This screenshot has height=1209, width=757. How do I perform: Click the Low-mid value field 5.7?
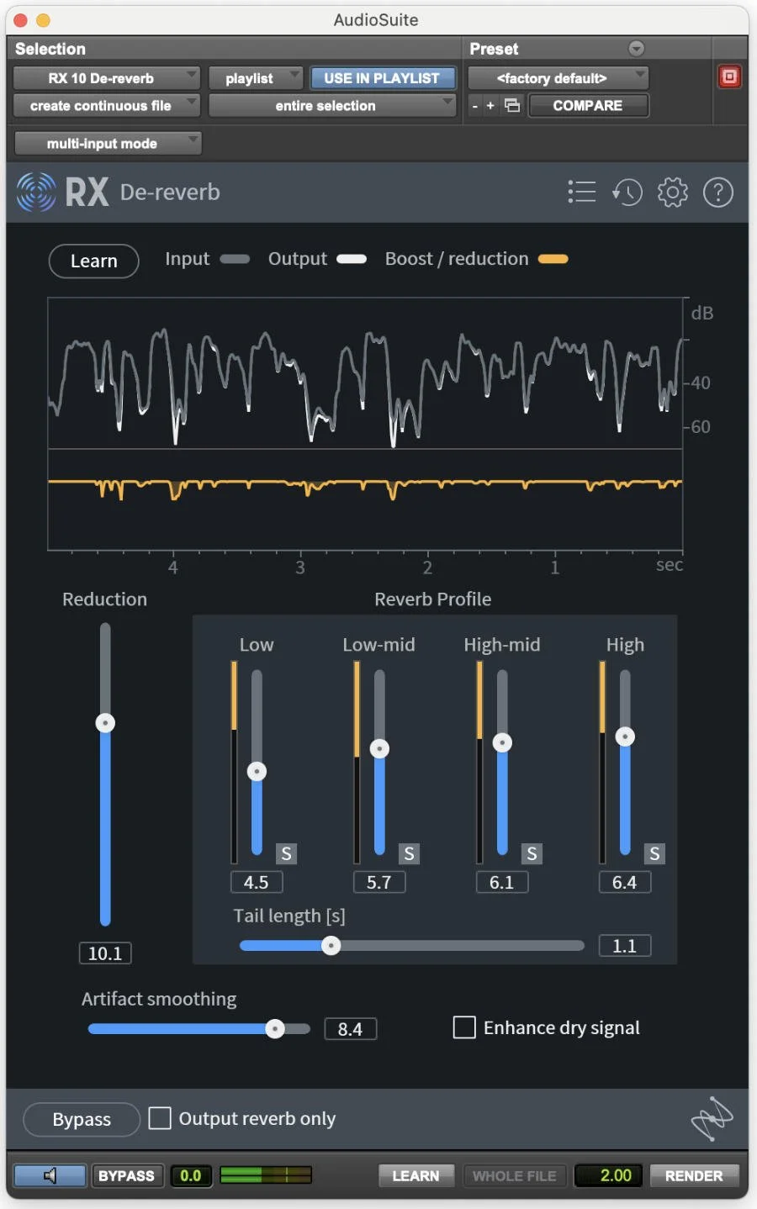click(379, 882)
